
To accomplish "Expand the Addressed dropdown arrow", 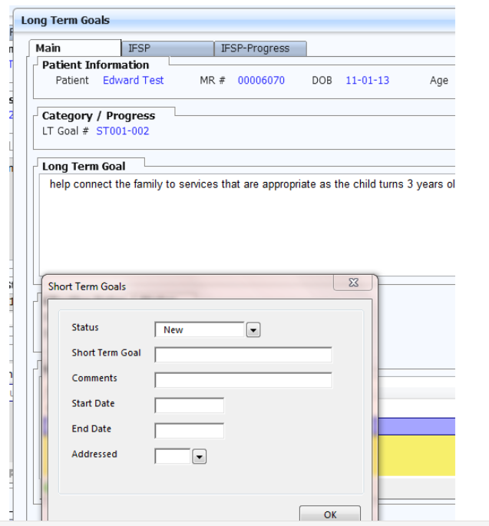I will point(199,457).
